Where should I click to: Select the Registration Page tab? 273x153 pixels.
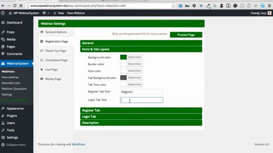pos(56,42)
